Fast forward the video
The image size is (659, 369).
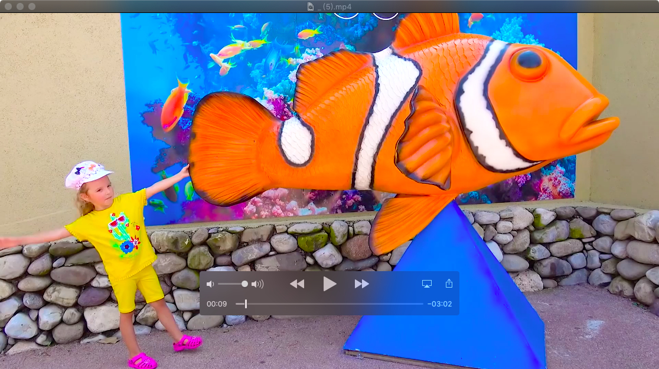(x=361, y=284)
